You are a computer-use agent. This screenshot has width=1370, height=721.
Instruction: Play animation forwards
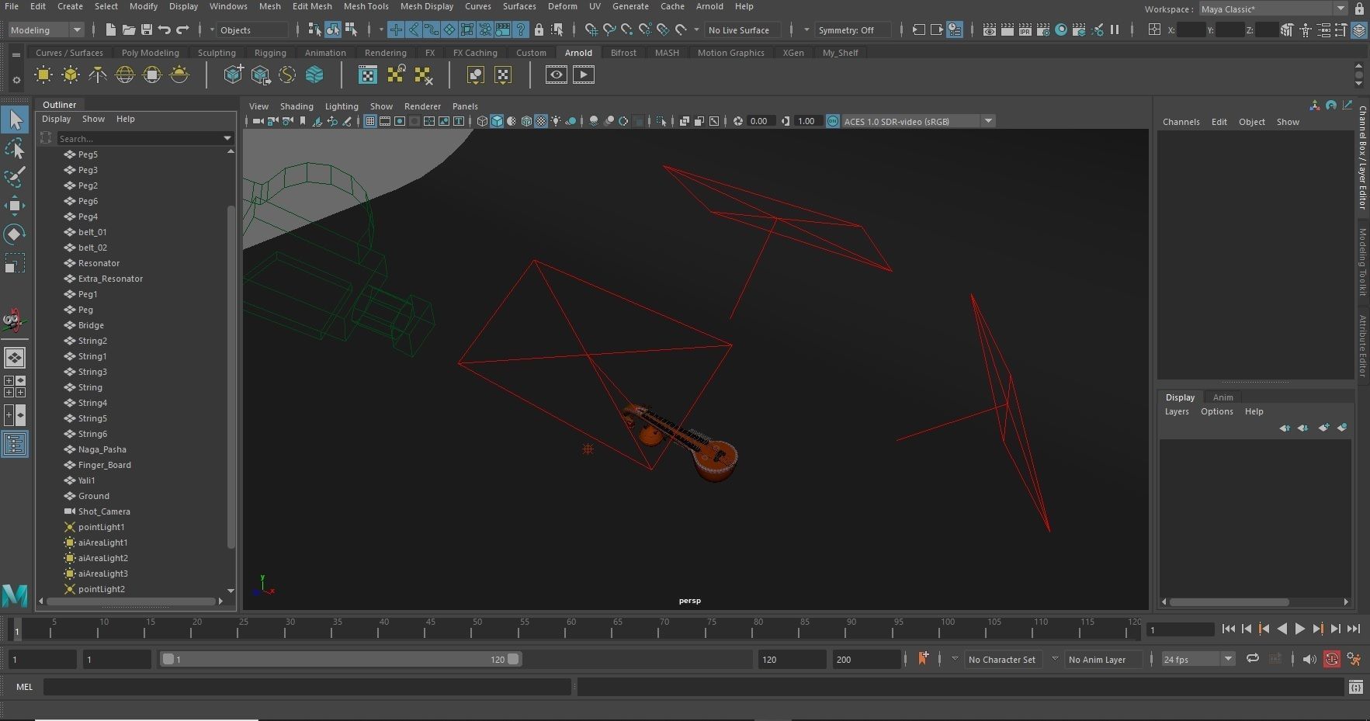pyautogui.click(x=1300, y=629)
